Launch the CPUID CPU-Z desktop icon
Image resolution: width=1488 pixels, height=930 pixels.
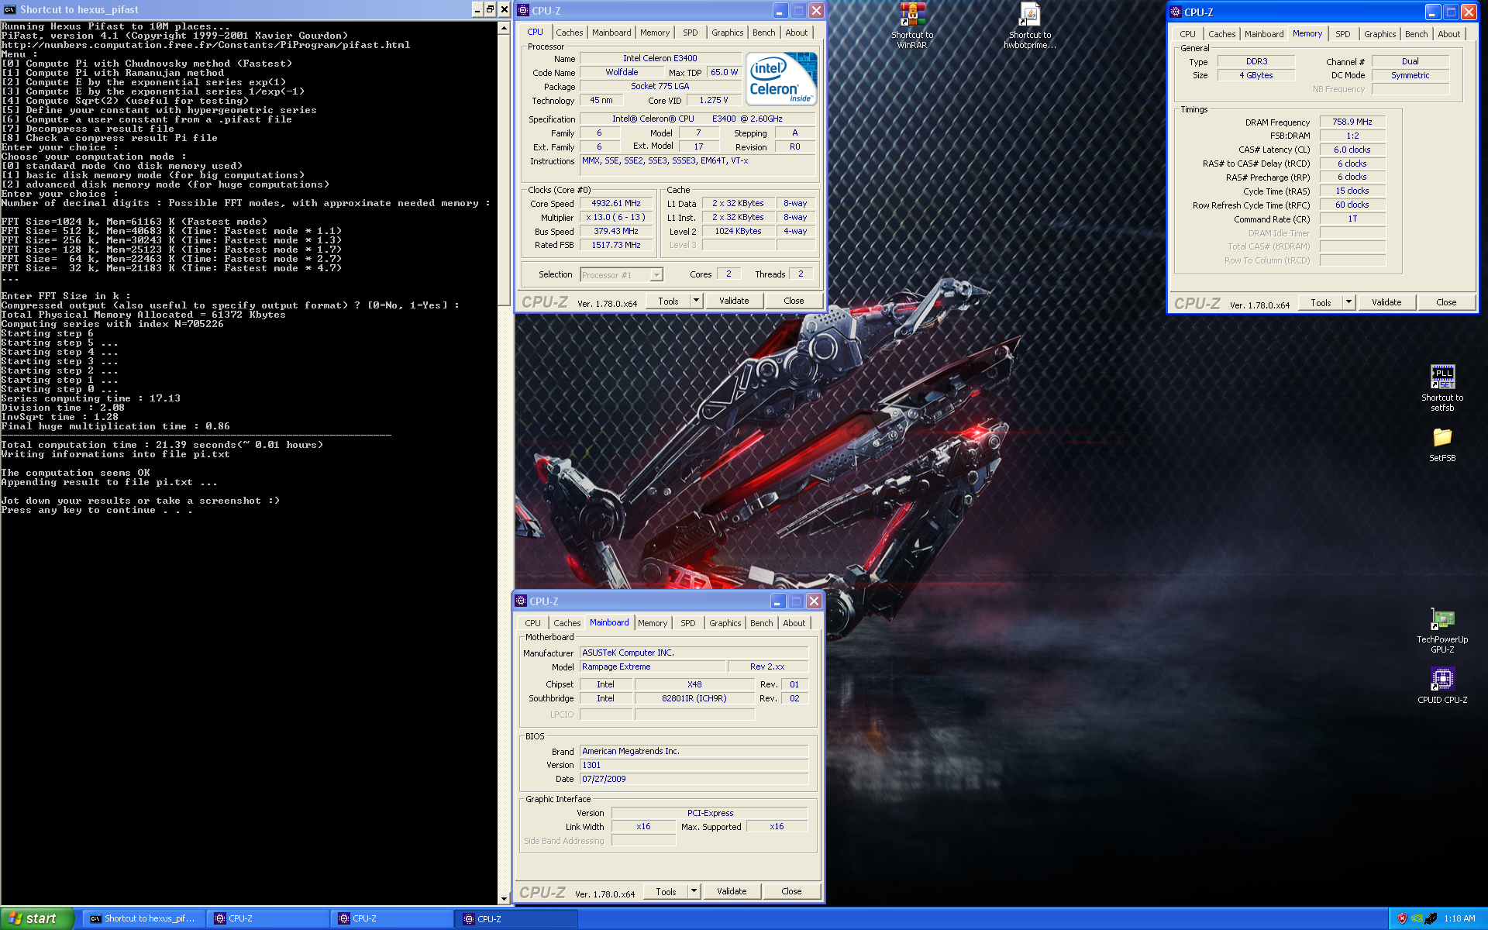point(1442,685)
